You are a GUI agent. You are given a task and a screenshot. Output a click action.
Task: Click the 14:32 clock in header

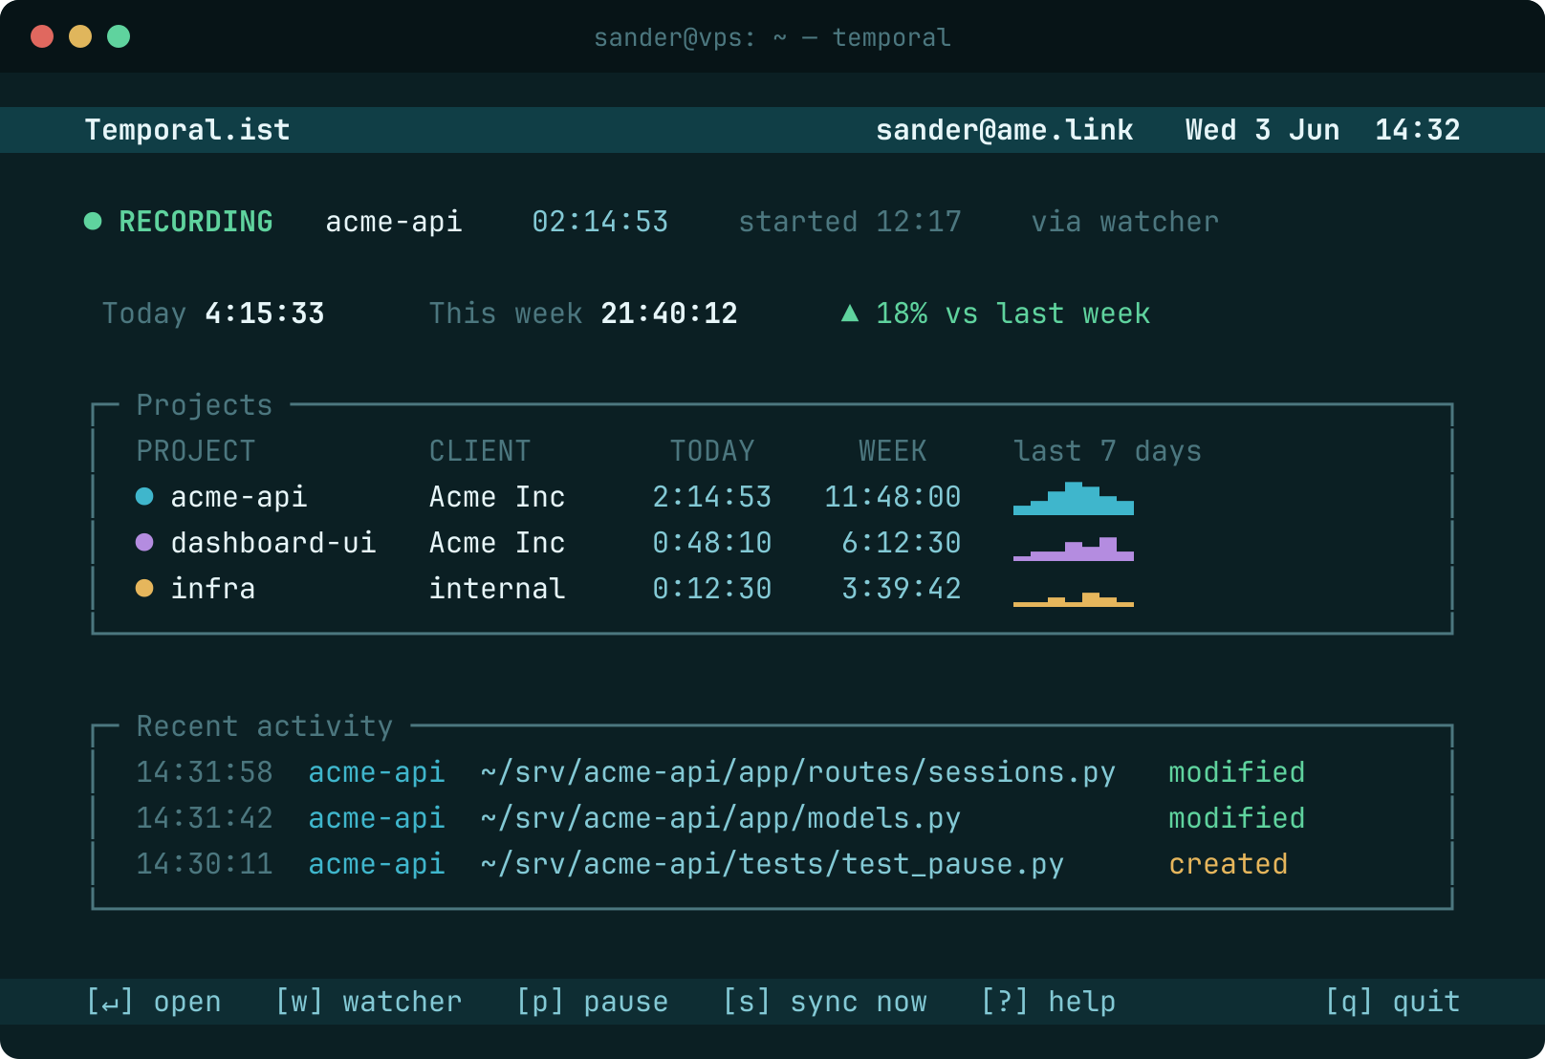pyautogui.click(x=1418, y=130)
